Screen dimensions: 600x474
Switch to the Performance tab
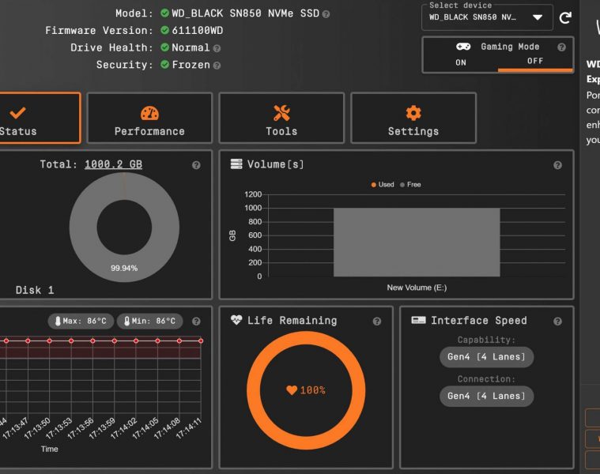pyautogui.click(x=149, y=118)
